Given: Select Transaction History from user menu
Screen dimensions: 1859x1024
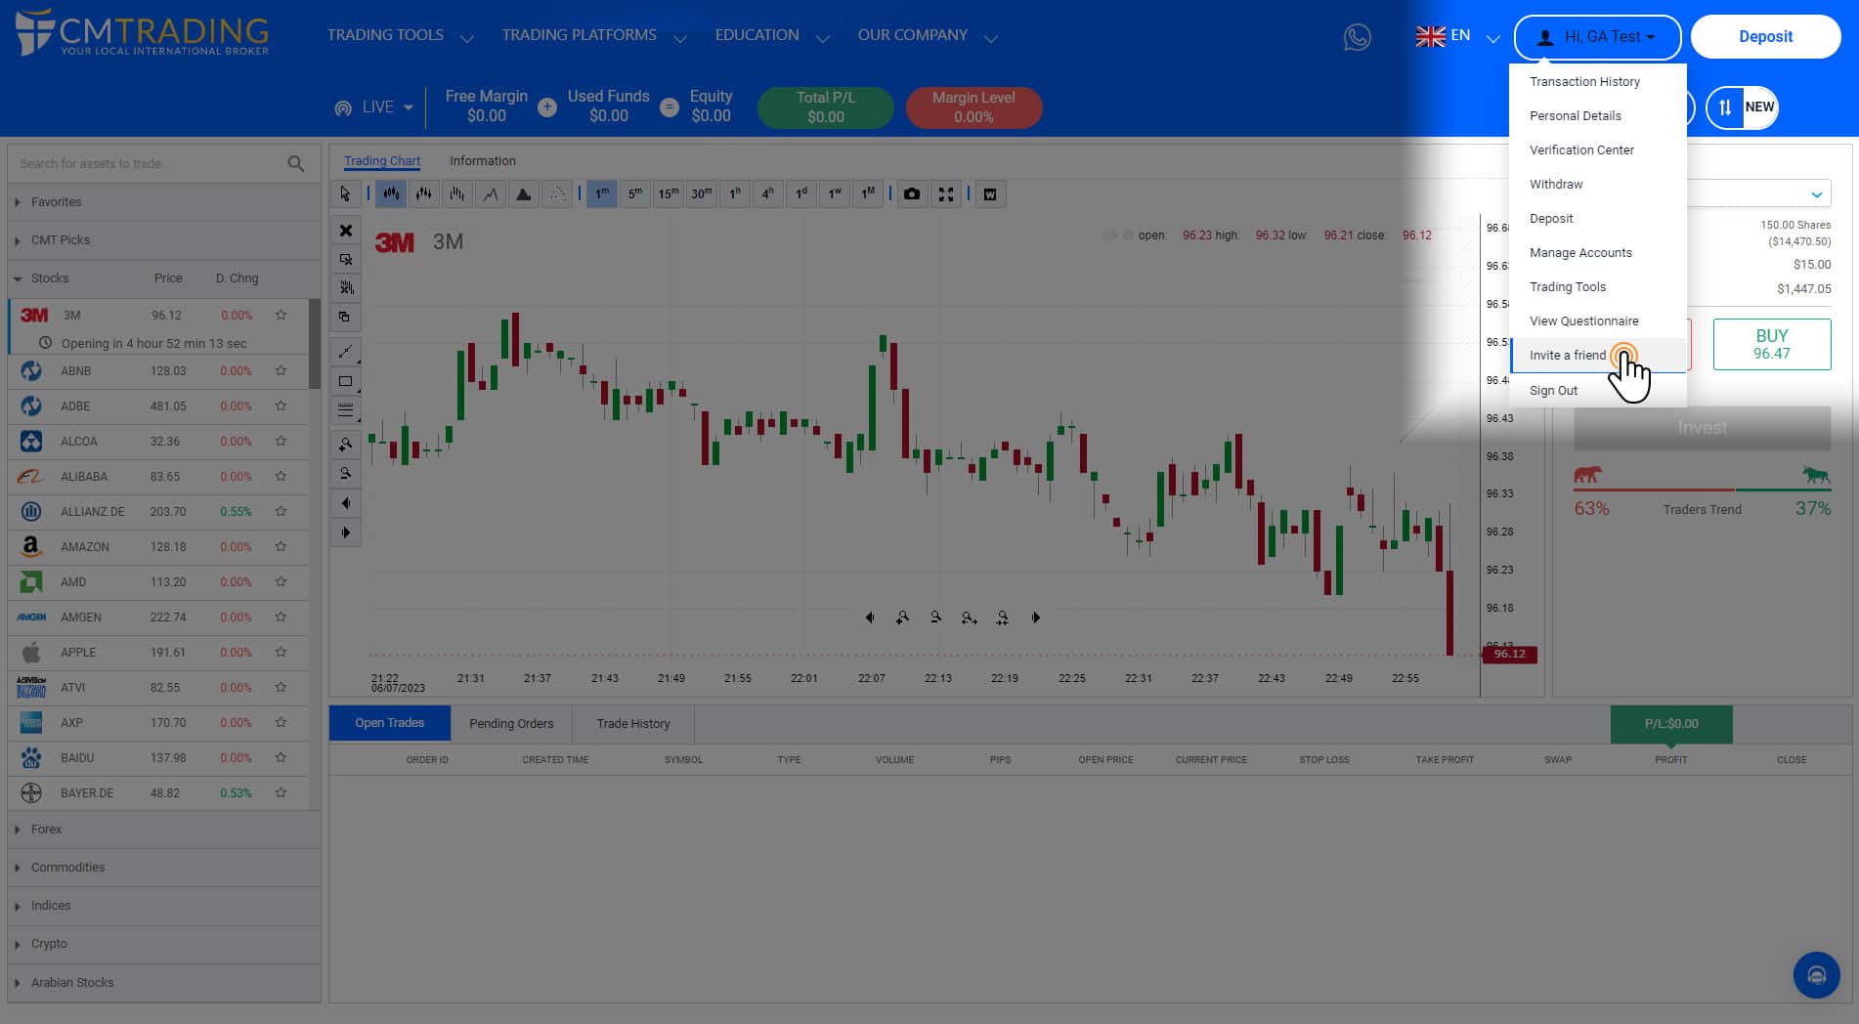Looking at the screenshot, I should pyautogui.click(x=1584, y=82).
